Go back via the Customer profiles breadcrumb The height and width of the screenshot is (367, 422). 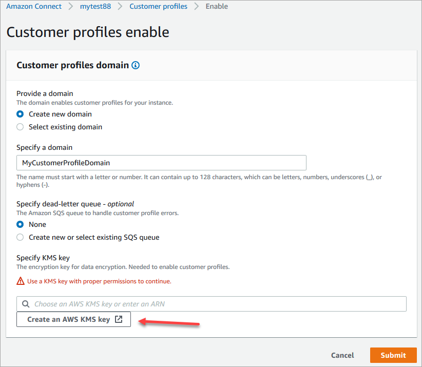pyautogui.click(x=158, y=6)
